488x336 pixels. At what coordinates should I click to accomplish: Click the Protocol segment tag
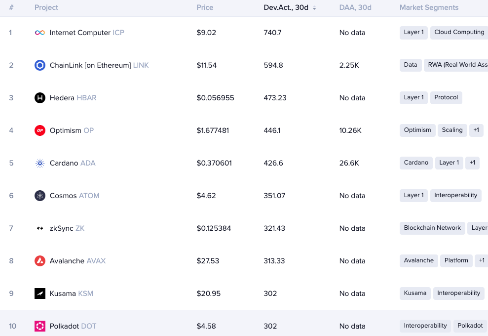pos(446,97)
